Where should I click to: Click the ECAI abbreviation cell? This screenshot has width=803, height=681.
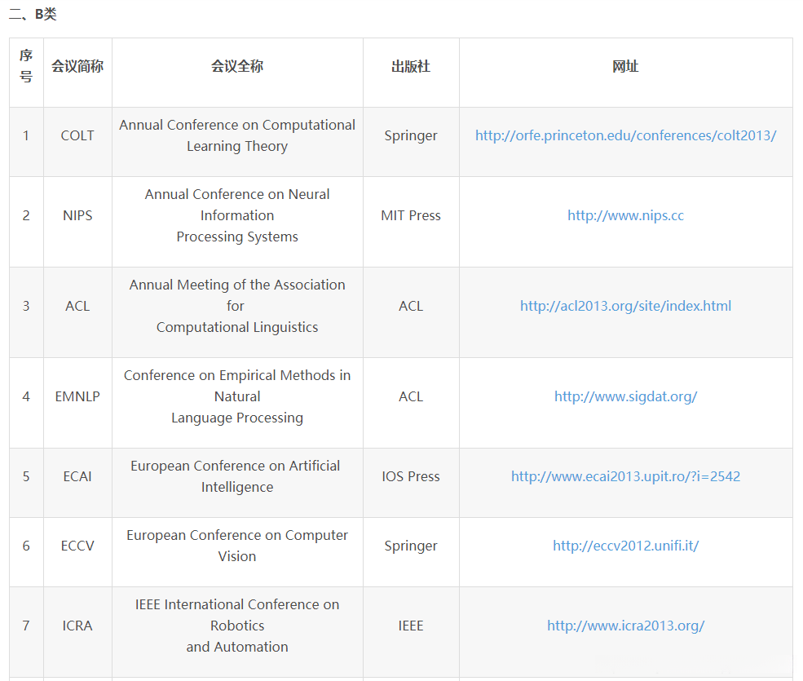[x=77, y=476]
